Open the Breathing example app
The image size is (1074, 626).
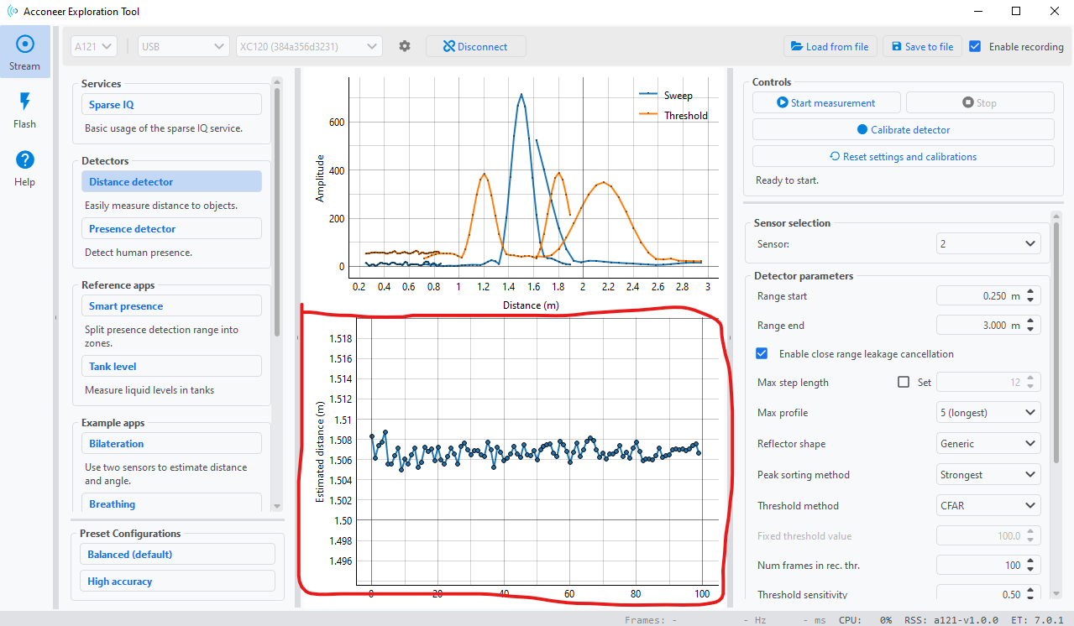pos(171,503)
